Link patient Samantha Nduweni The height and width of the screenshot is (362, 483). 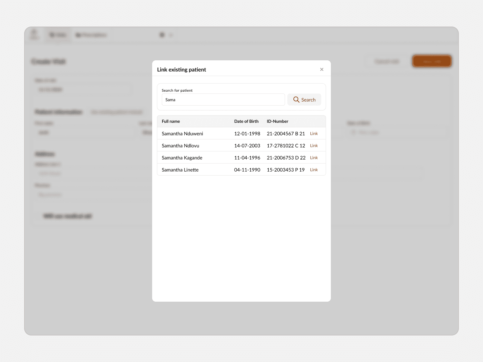[x=314, y=133]
